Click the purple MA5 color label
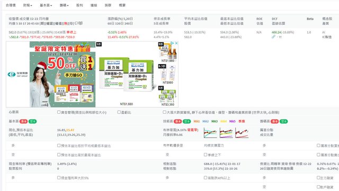 (x=232, y=121)
